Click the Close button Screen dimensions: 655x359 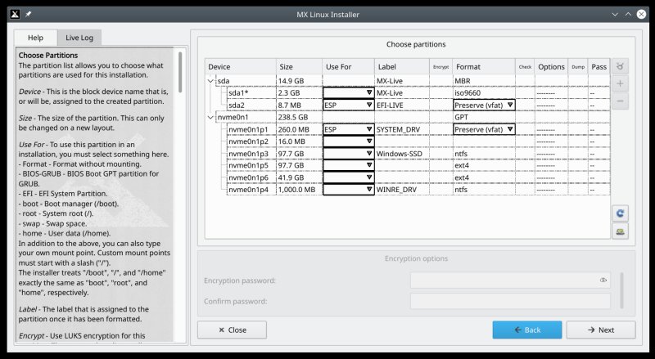[x=232, y=330]
